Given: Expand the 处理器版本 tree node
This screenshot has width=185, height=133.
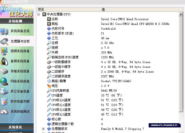Looking at the screenshot, I should [43, 129].
